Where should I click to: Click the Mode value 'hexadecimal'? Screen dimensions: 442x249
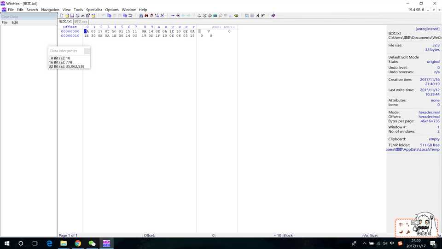[x=429, y=112]
